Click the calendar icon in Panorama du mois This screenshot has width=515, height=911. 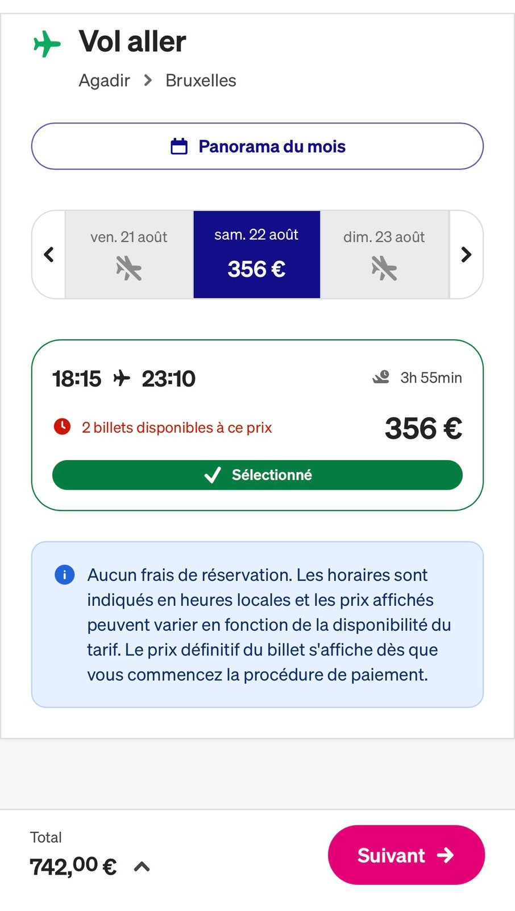tap(179, 146)
